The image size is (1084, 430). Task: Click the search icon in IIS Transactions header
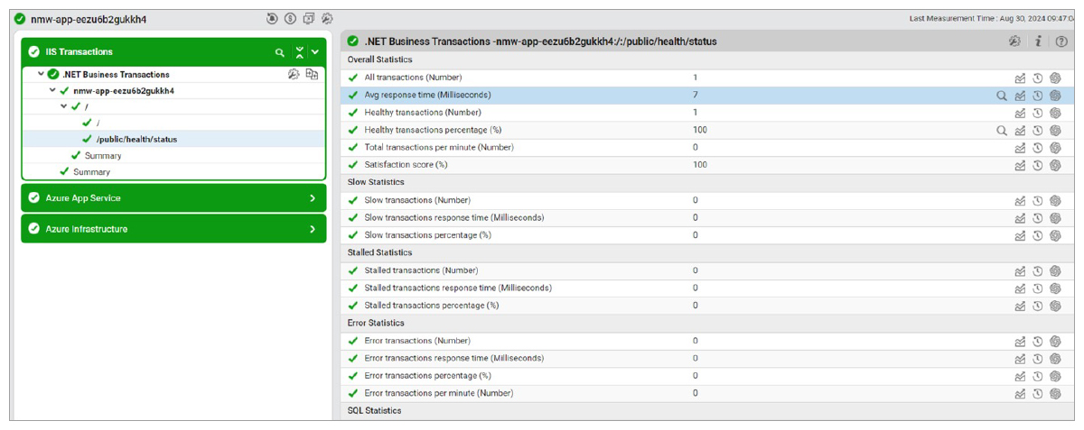point(280,53)
